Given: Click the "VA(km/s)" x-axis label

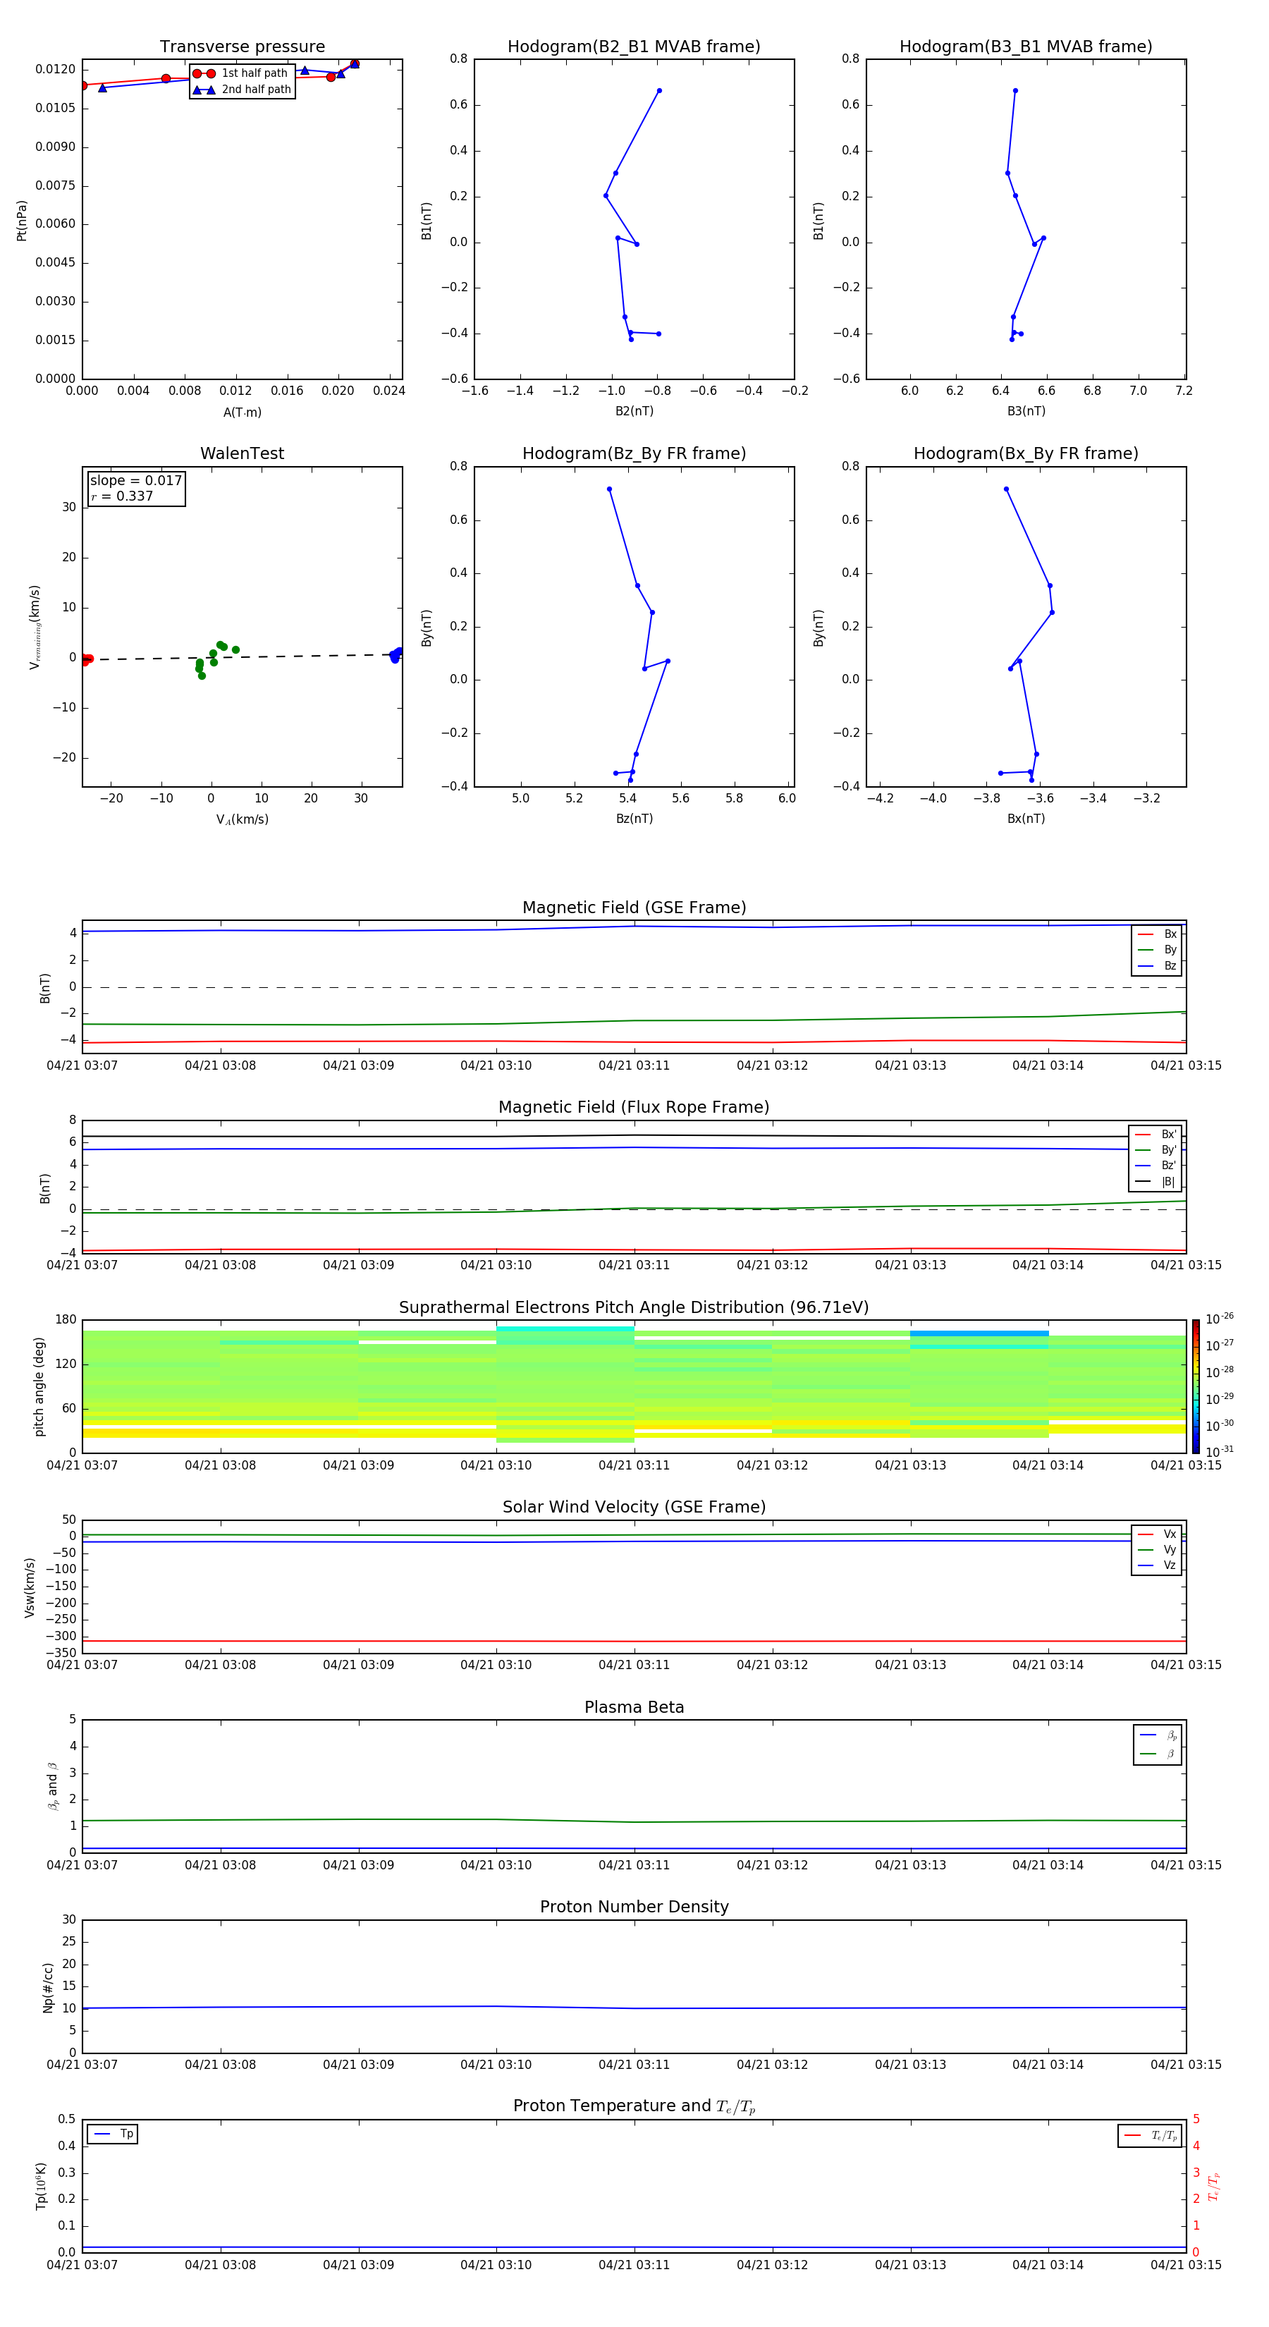Looking at the screenshot, I should pyautogui.click(x=242, y=820).
